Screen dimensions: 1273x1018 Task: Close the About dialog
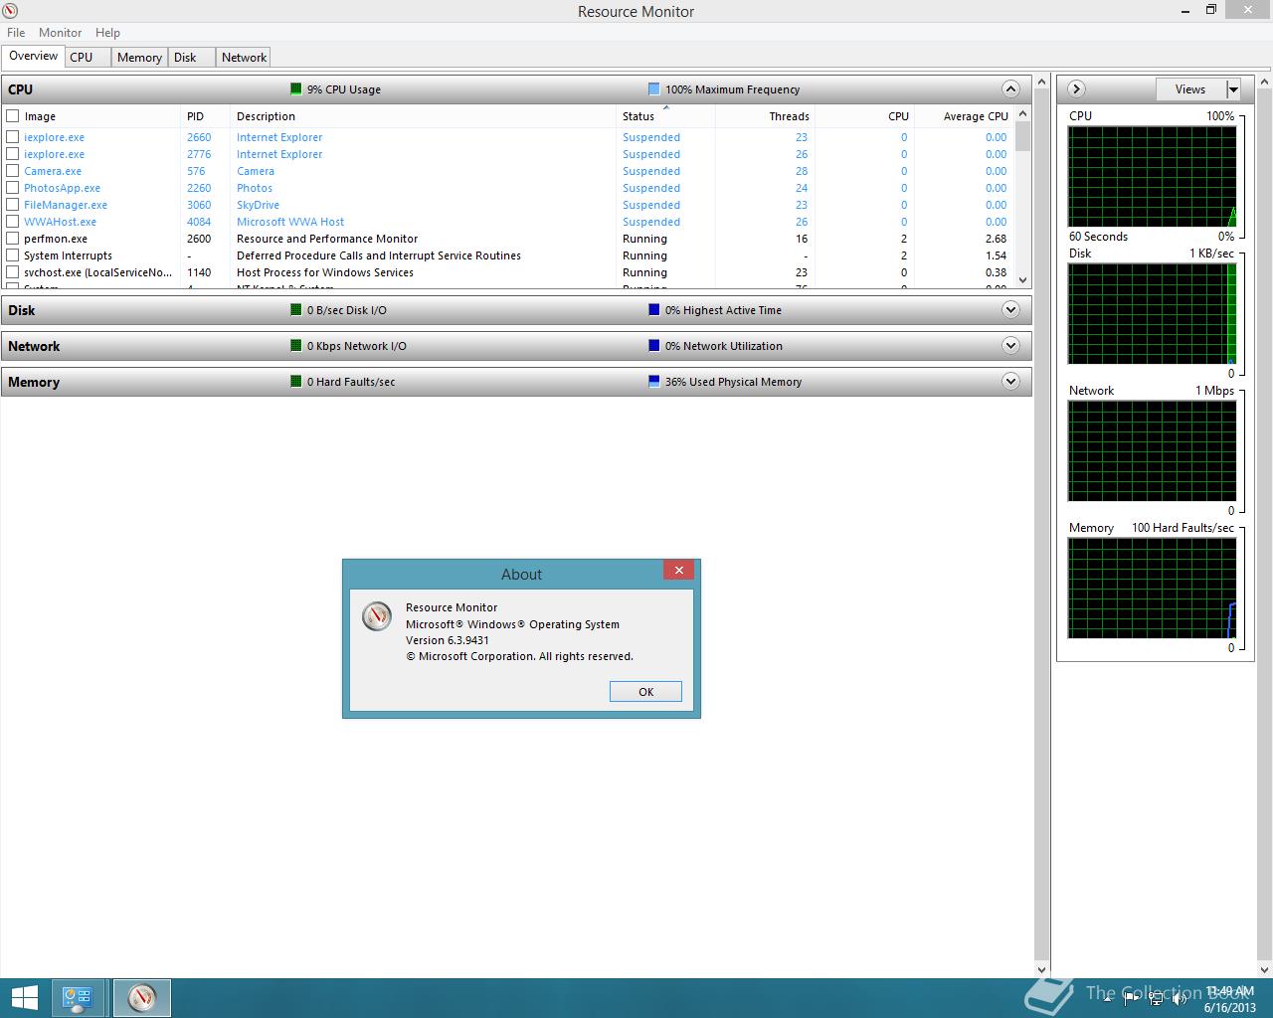coord(678,570)
